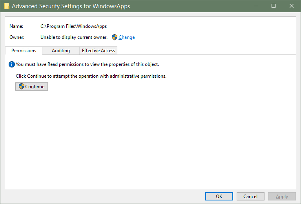Click the path C:\Program Files\WindowsApps

tap(73, 26)
